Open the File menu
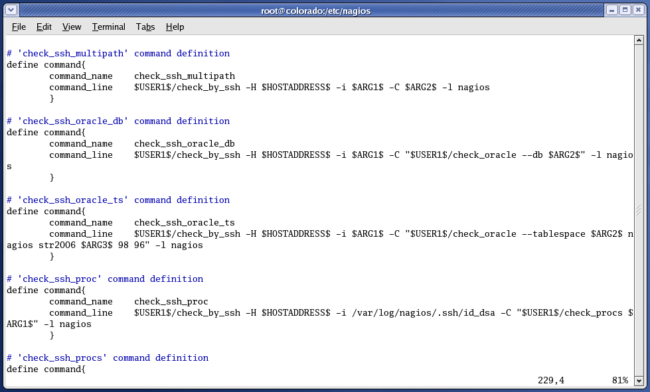 [x=19, y=27]
